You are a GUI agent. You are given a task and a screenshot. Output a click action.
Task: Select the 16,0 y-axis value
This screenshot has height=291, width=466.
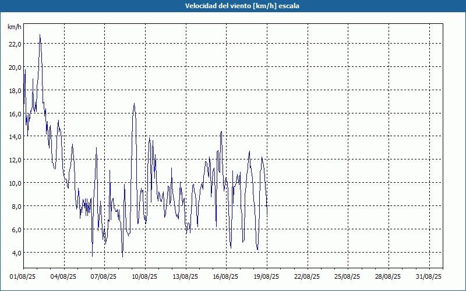pos(15,113)
